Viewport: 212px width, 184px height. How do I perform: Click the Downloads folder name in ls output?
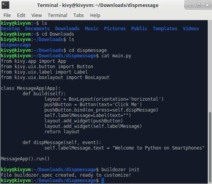(67, 29)
